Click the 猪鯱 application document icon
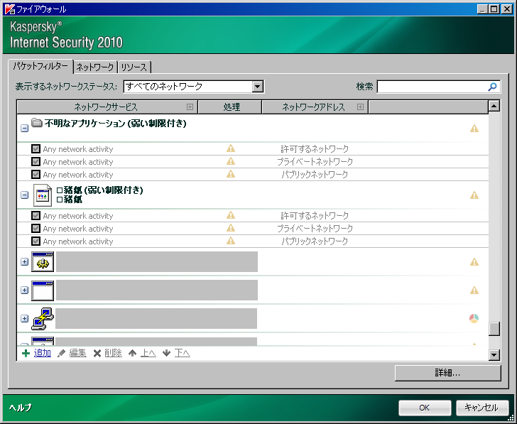 tap(43, 195)
